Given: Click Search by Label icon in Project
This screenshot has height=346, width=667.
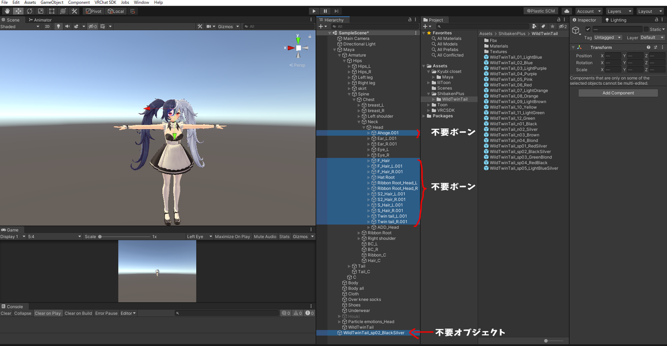Looking at the screenshot, I should [544, 26].
